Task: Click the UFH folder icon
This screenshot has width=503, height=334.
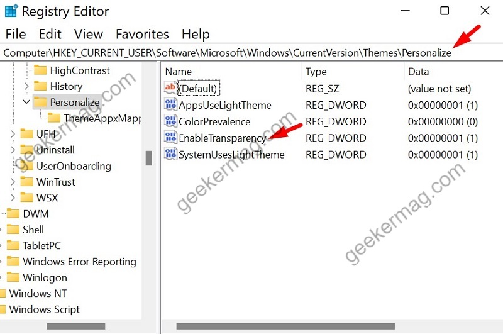Action: coord(26,134)
